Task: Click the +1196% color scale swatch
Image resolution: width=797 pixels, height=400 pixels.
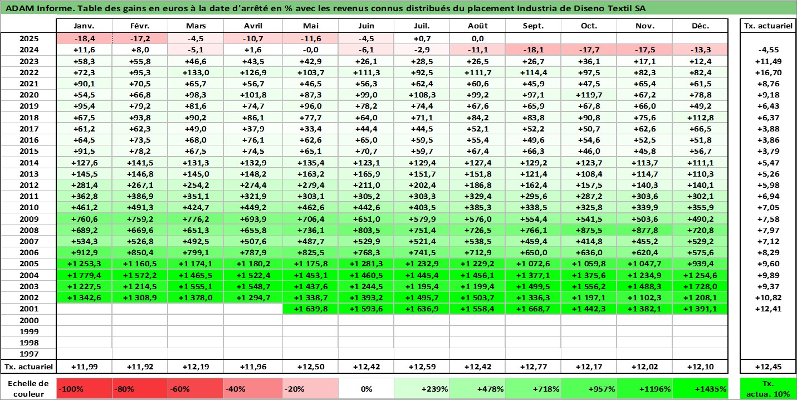Action: click(644, 389)
